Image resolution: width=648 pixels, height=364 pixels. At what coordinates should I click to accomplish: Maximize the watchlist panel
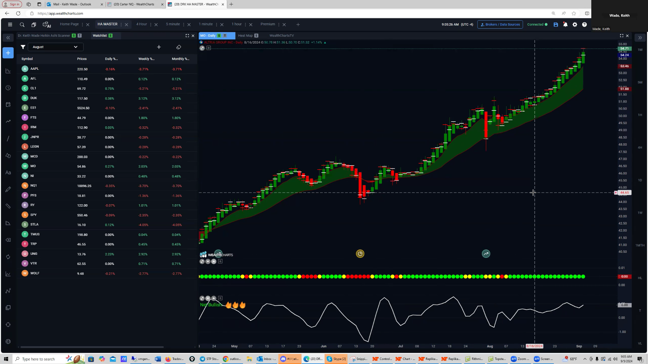187,36
